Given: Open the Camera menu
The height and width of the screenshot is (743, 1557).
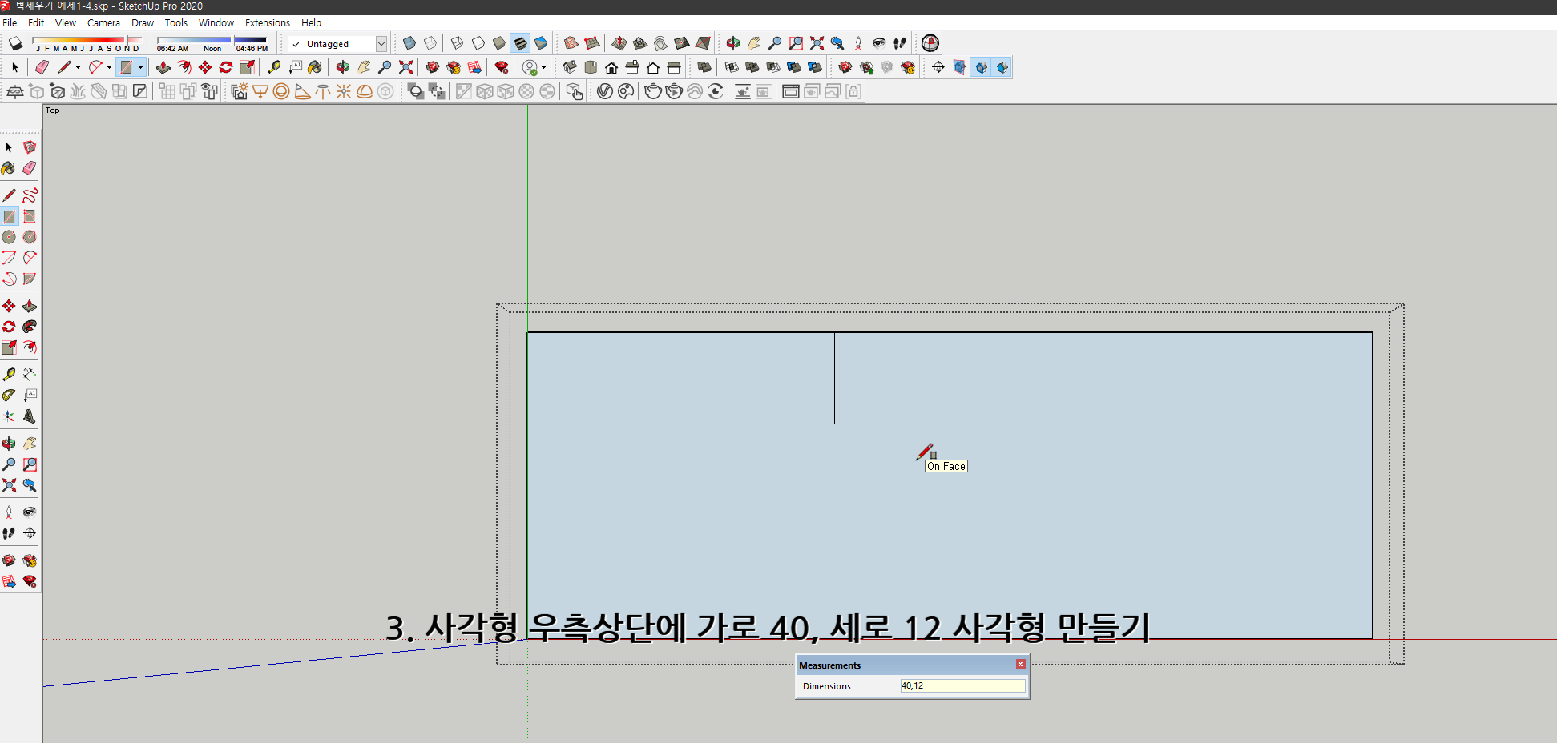Looking at the screenshot, I should click(x=103, y=22).
